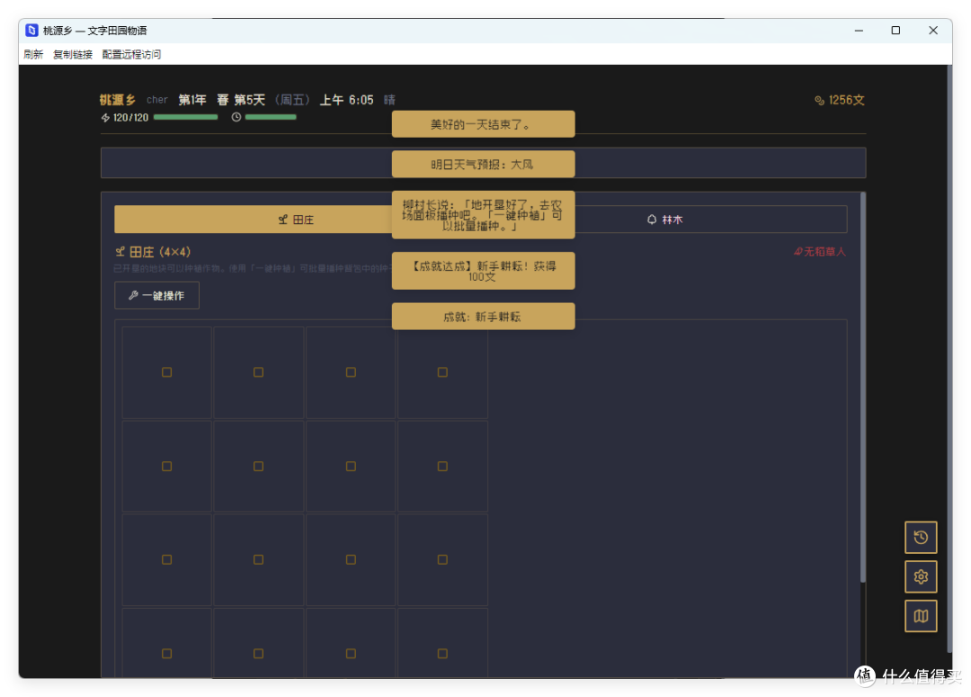
Task: Select the plot in row four, column one
Action: coord(166,643)
